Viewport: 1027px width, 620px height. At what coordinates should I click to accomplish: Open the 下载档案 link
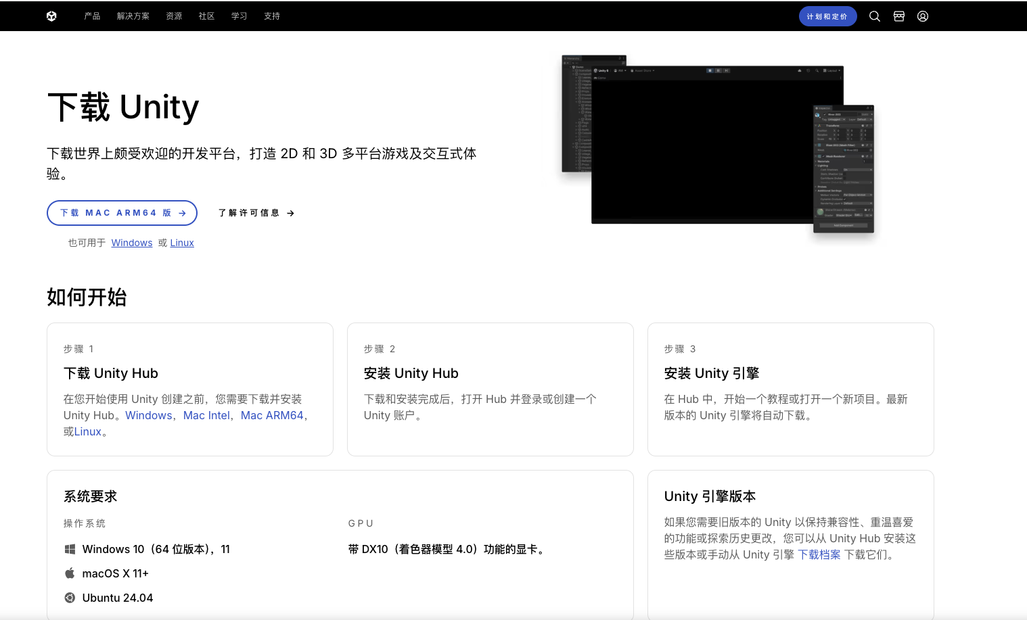(x=819, y=554)
